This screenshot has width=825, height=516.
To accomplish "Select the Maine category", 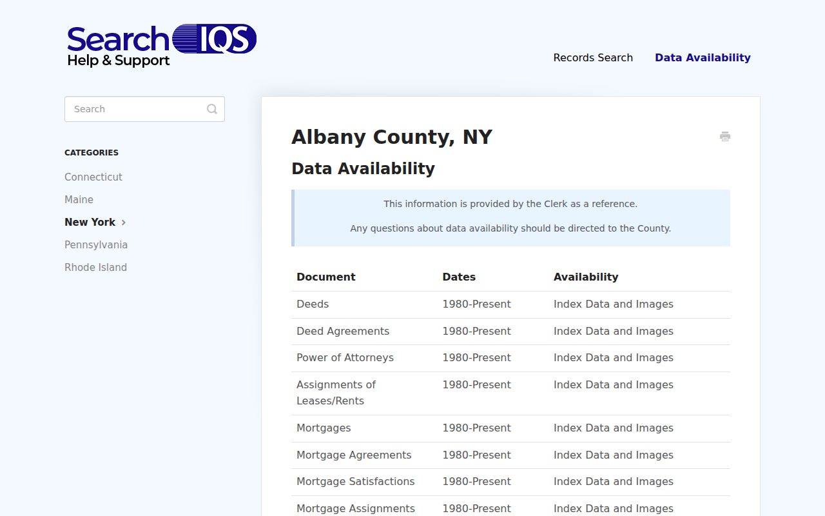I will (x=79, y=199).
